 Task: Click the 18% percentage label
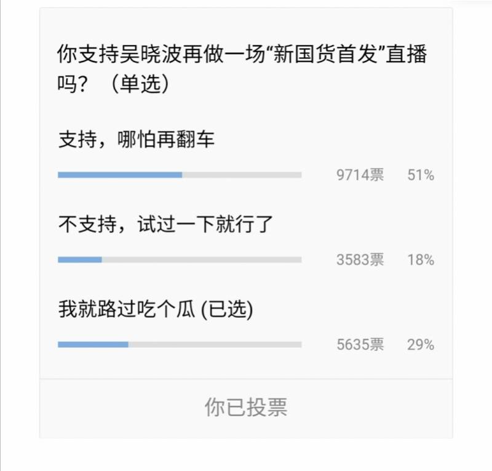(x=421, y=260)
